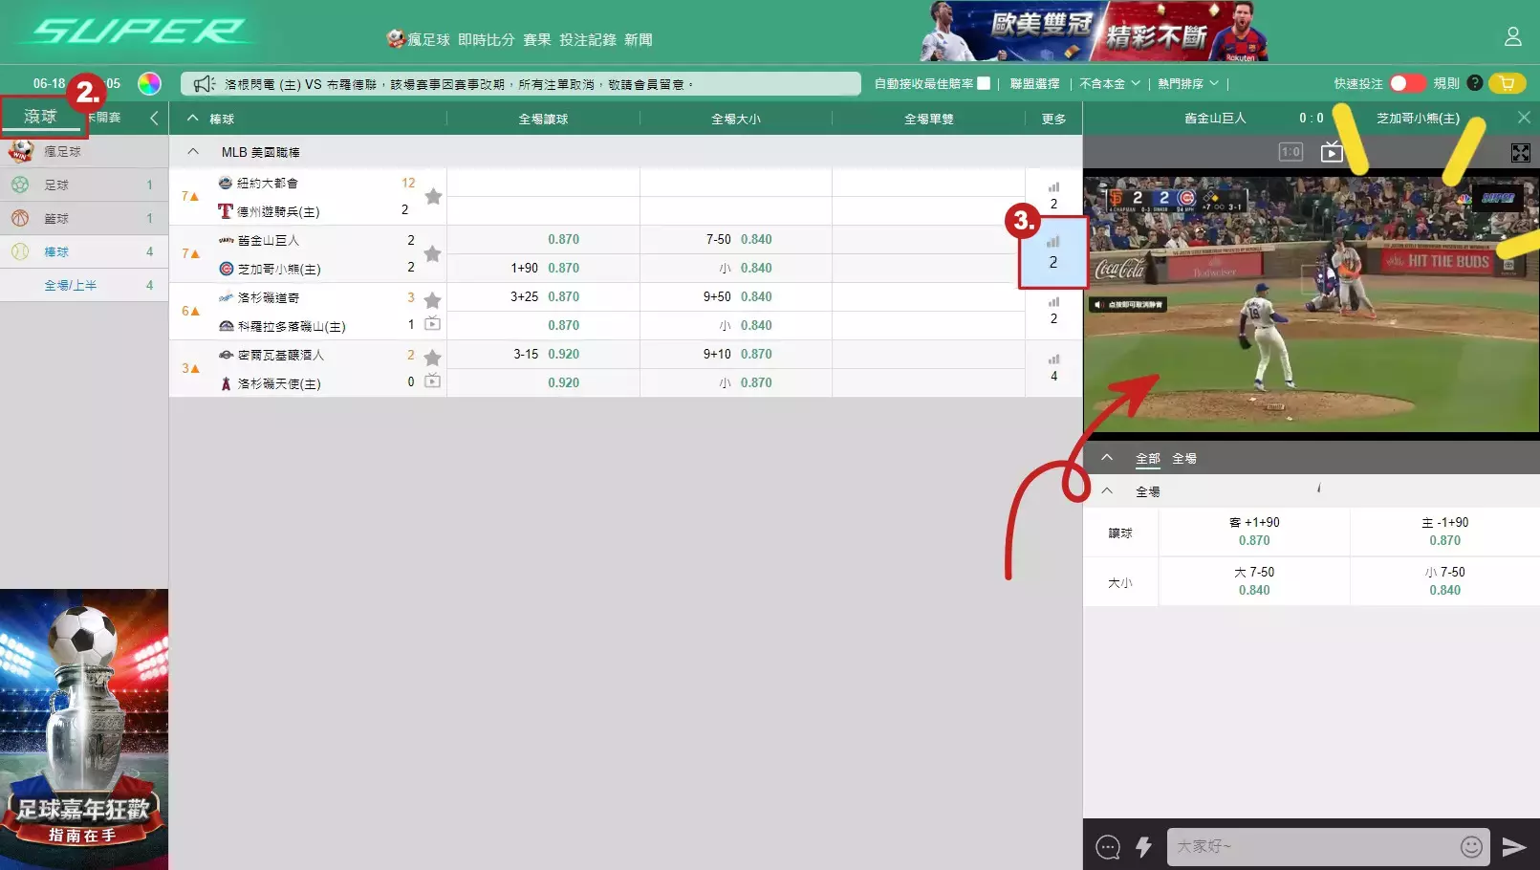This screenshot has width=1540, height=870.
Task: Open more bets for 密爾瓦基釀酒人 match
Action: [1053, 368]
